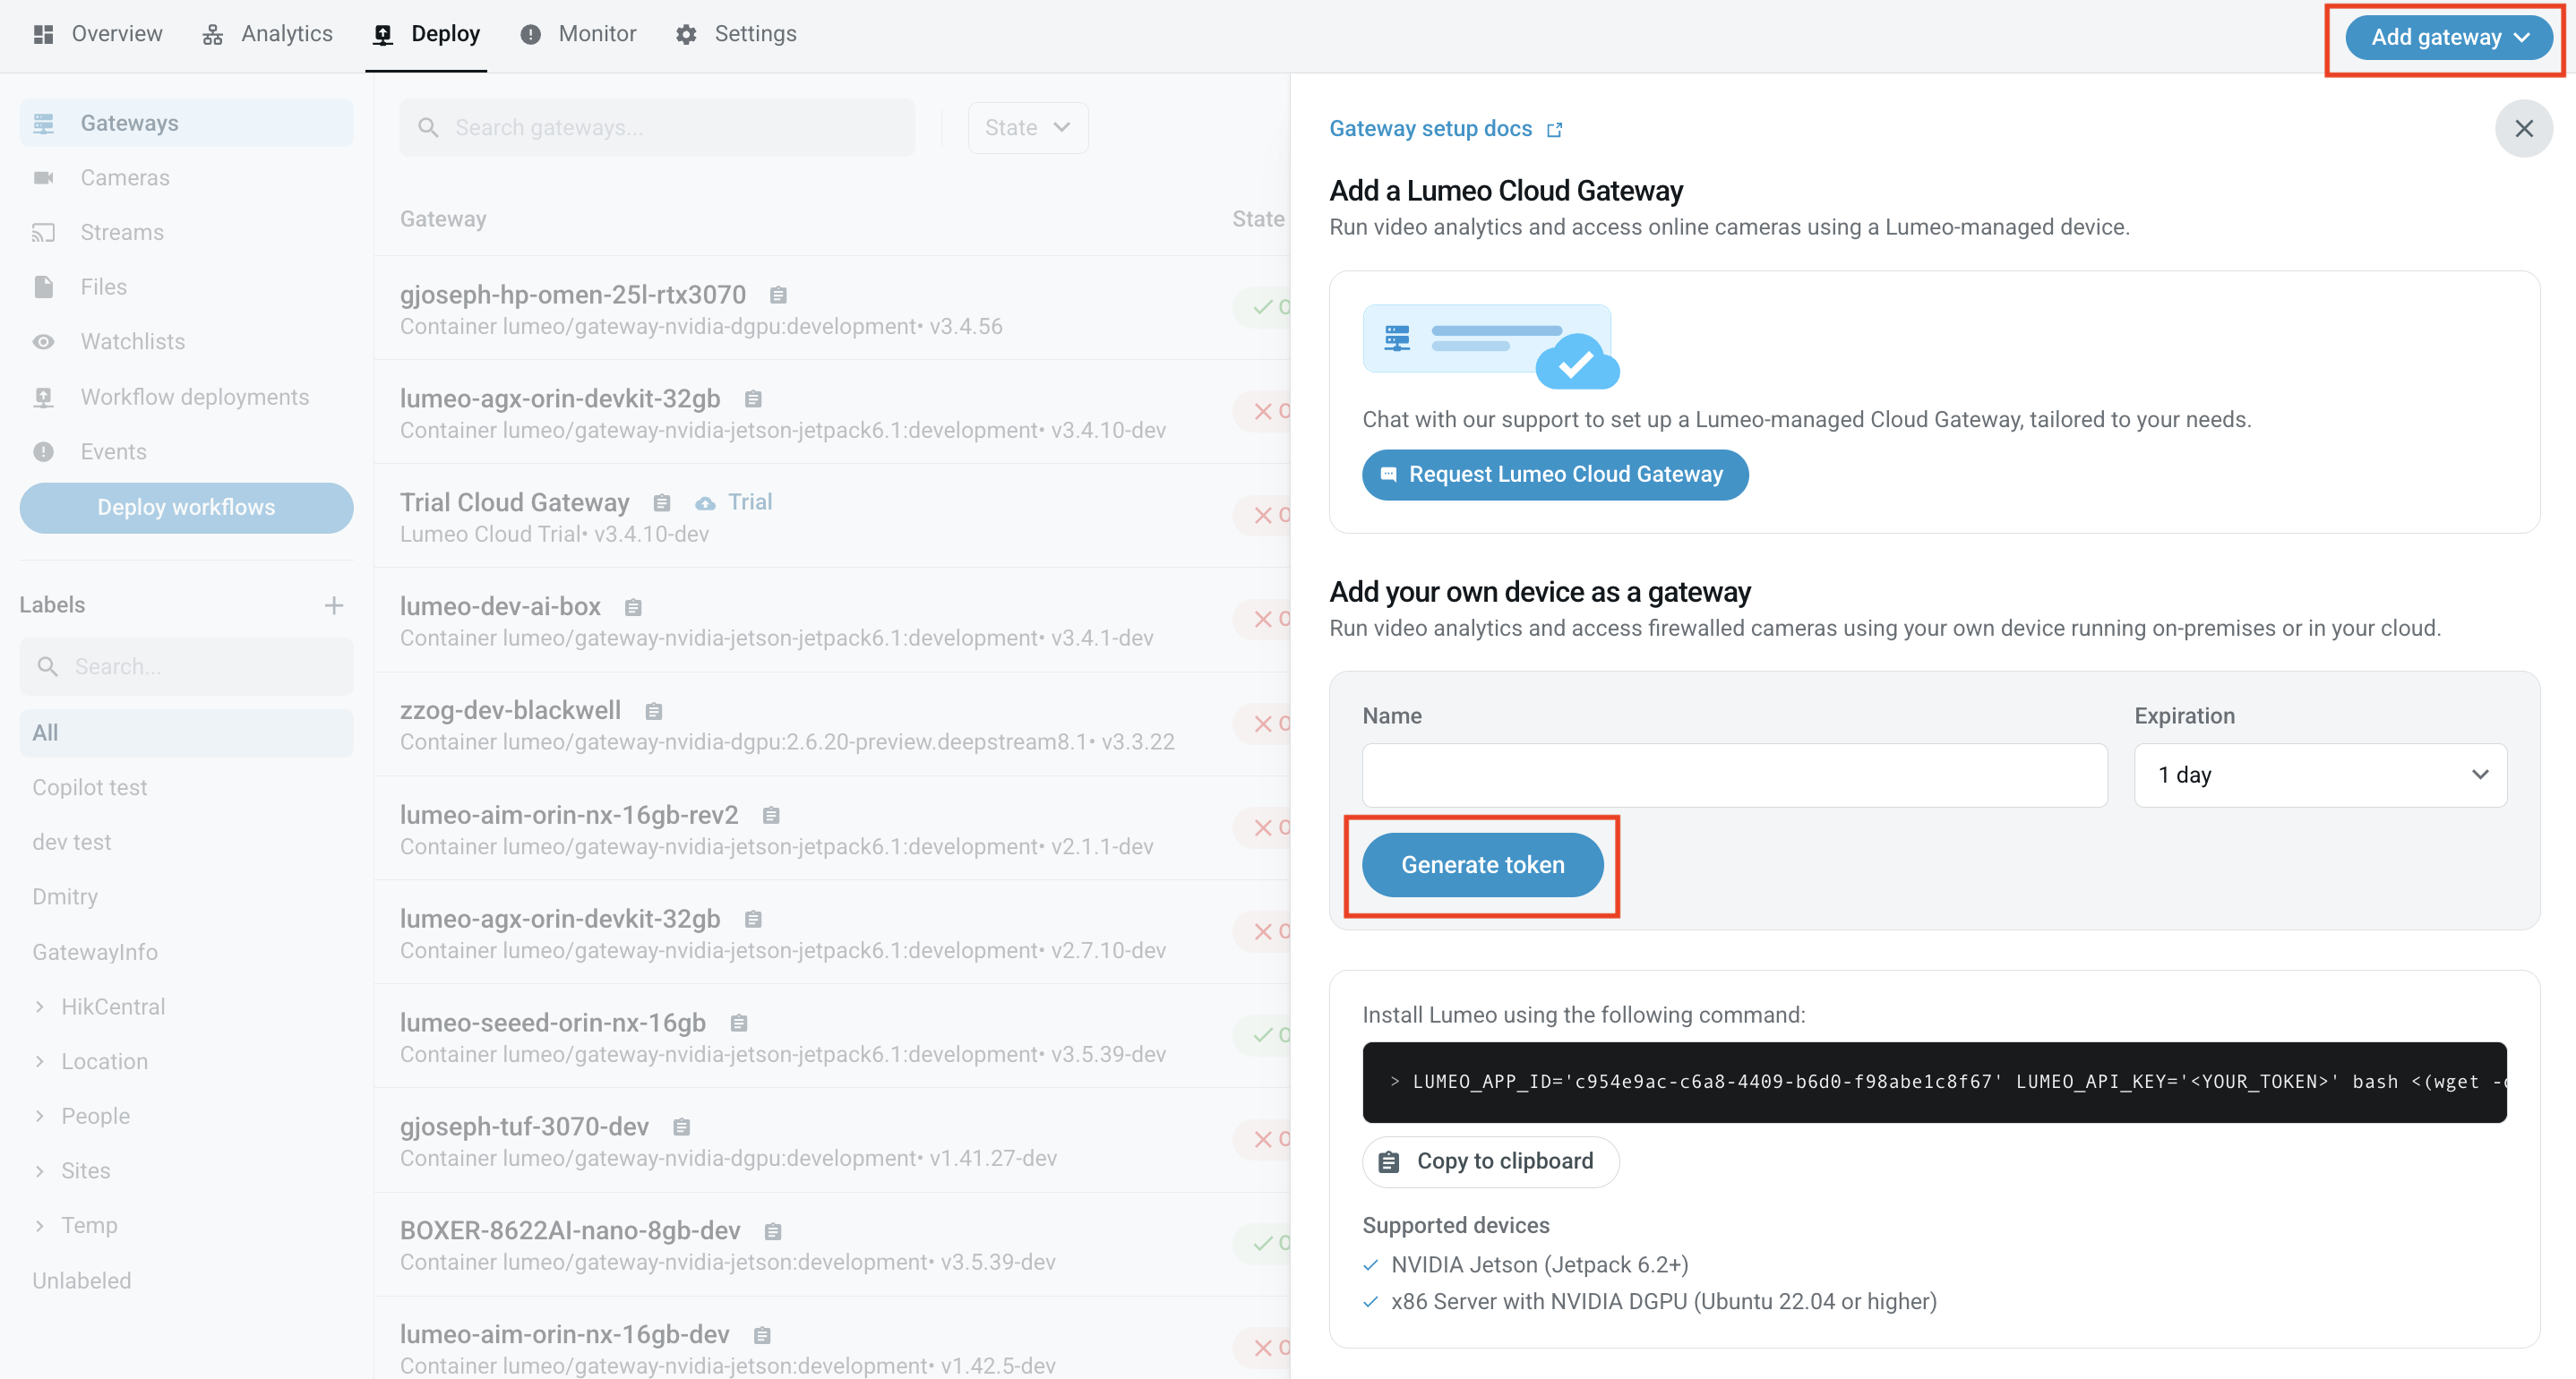Click Request Lumeo Cloud Gateway button
The image size is (2576, 1379).
[1555, 474]
